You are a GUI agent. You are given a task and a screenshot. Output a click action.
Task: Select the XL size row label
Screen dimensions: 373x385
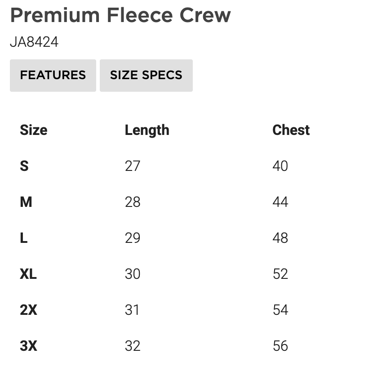pyautogui.click(x=28, y=274)
